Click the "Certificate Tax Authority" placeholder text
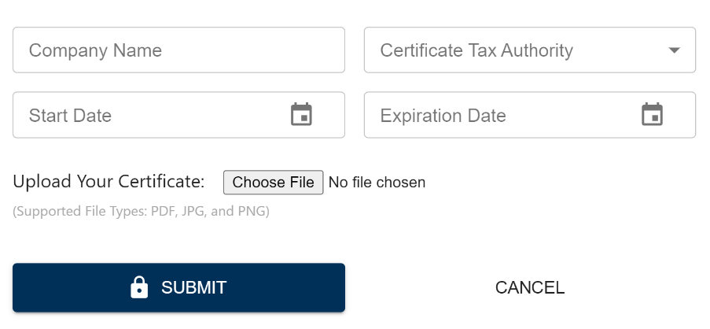Viewport: 710px width, 329px height. pos(476,50)
